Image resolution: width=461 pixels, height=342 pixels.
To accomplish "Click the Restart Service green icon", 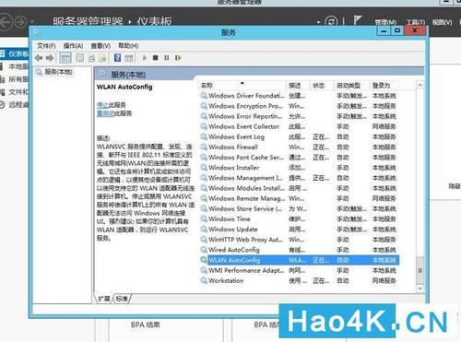I will (178, 58).
